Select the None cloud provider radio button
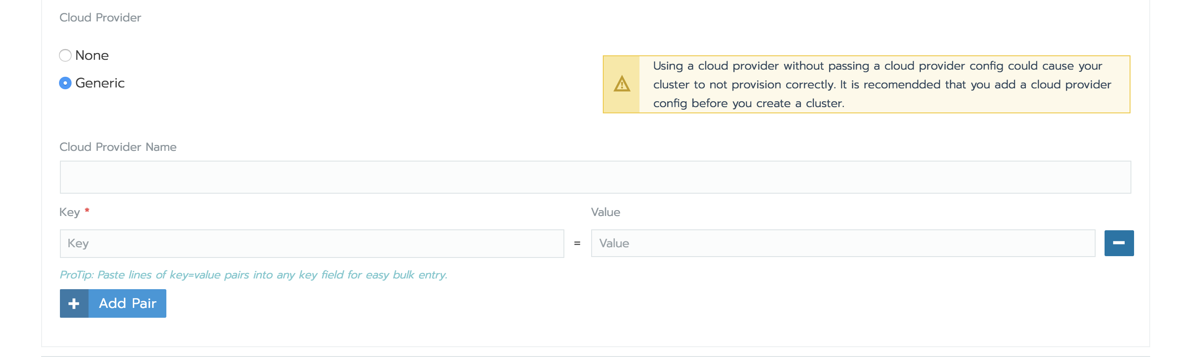 65,56
